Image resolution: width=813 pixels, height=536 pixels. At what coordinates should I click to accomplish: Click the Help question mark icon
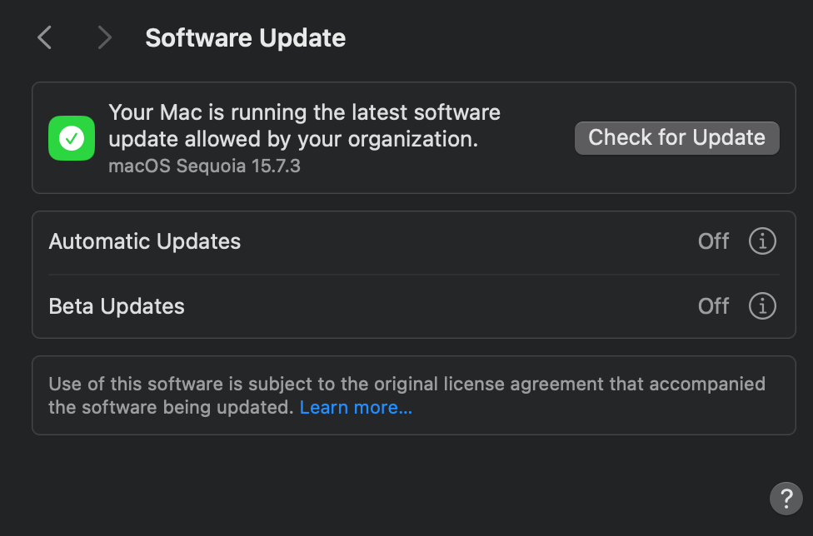coord(786,499)
